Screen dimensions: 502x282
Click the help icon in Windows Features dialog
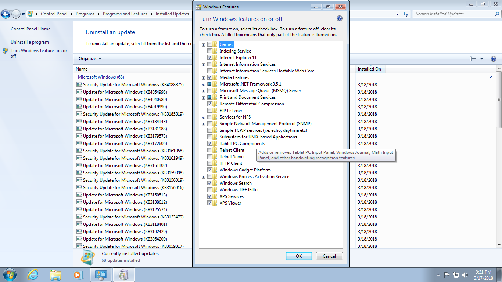[340, 19]
